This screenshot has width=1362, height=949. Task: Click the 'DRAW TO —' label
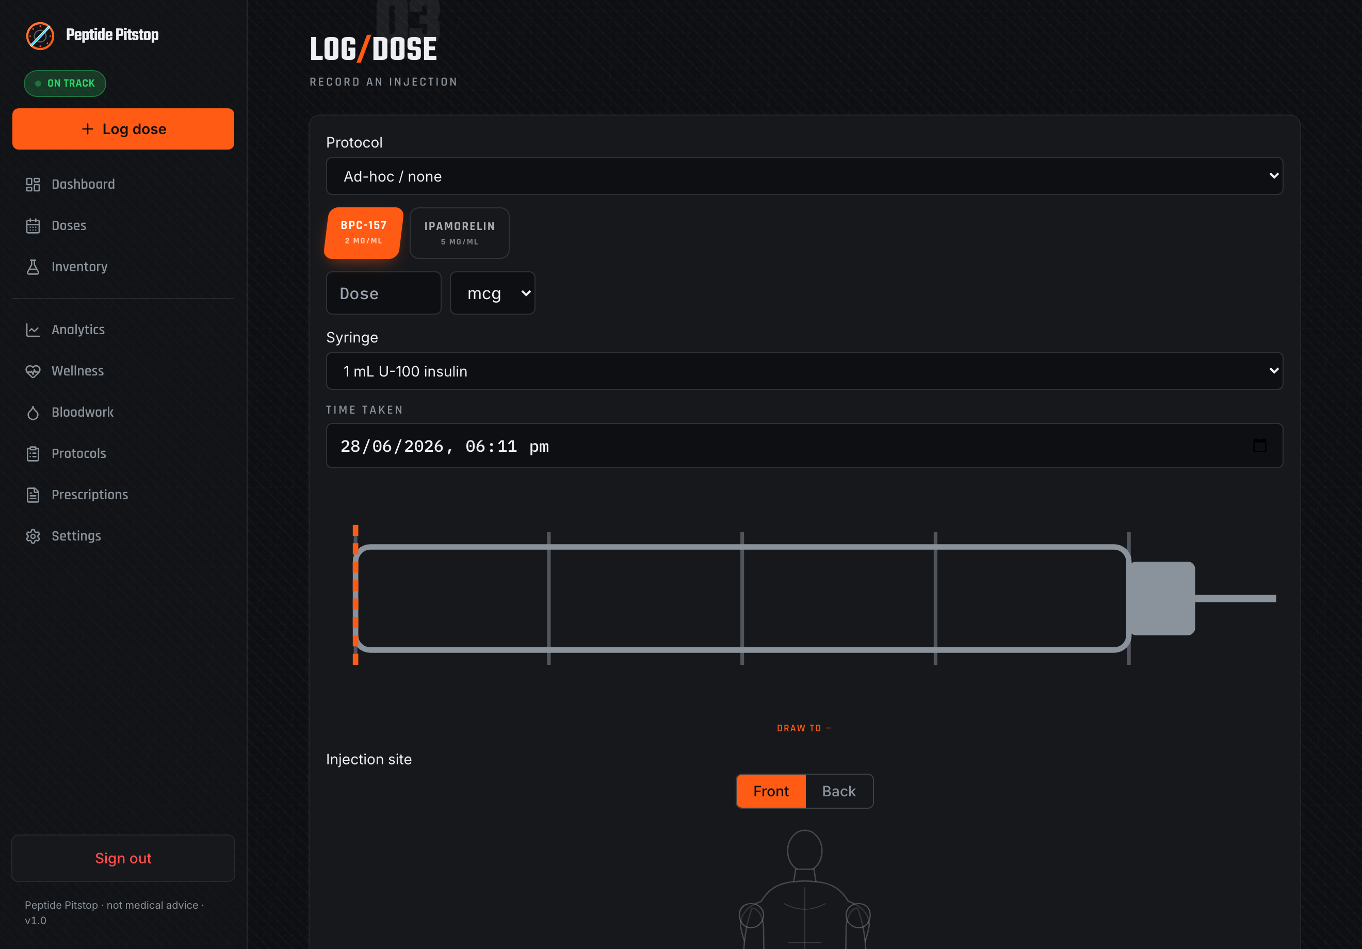(804, 728)
